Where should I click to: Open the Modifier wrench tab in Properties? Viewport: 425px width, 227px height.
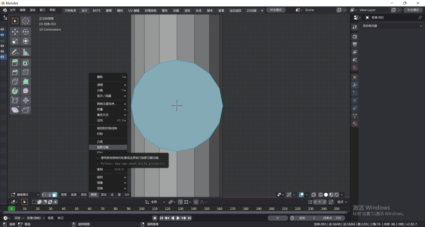[x=355, y=85]
